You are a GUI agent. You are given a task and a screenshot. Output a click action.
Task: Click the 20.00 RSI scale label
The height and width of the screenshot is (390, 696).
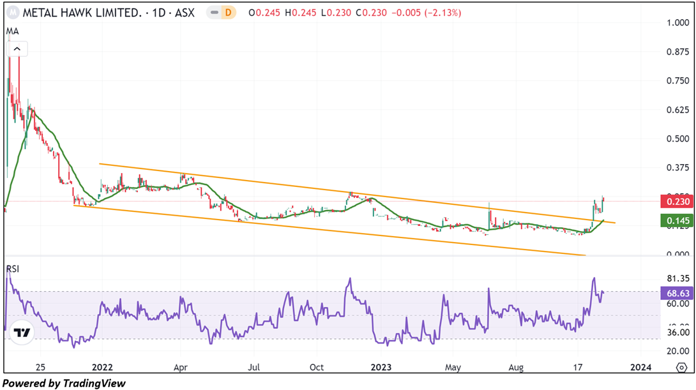point(677,351)
